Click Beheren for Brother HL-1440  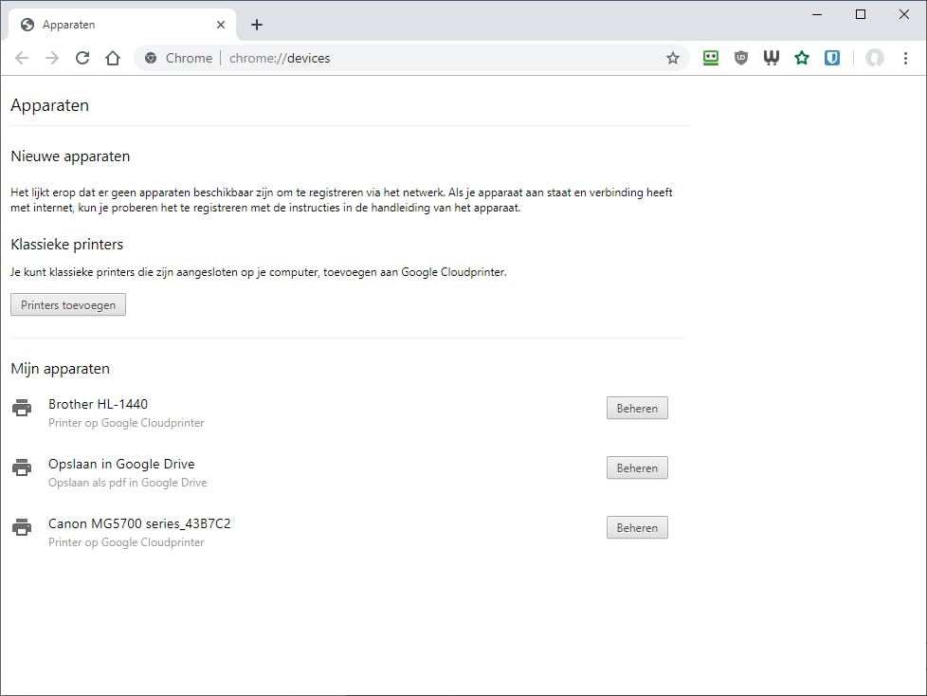636,408
